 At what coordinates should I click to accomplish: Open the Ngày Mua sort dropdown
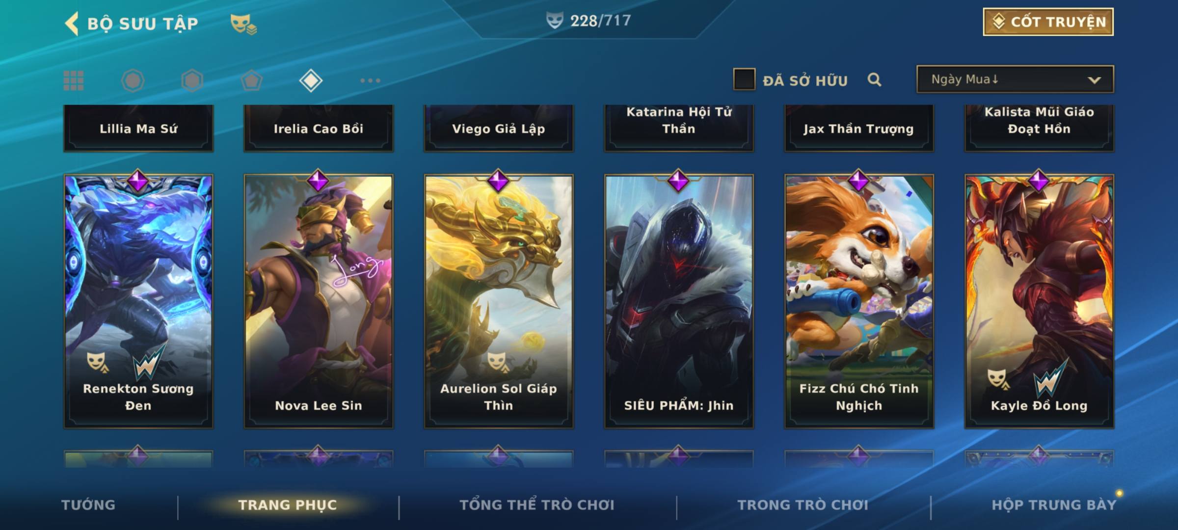(x=1015, y=79)
